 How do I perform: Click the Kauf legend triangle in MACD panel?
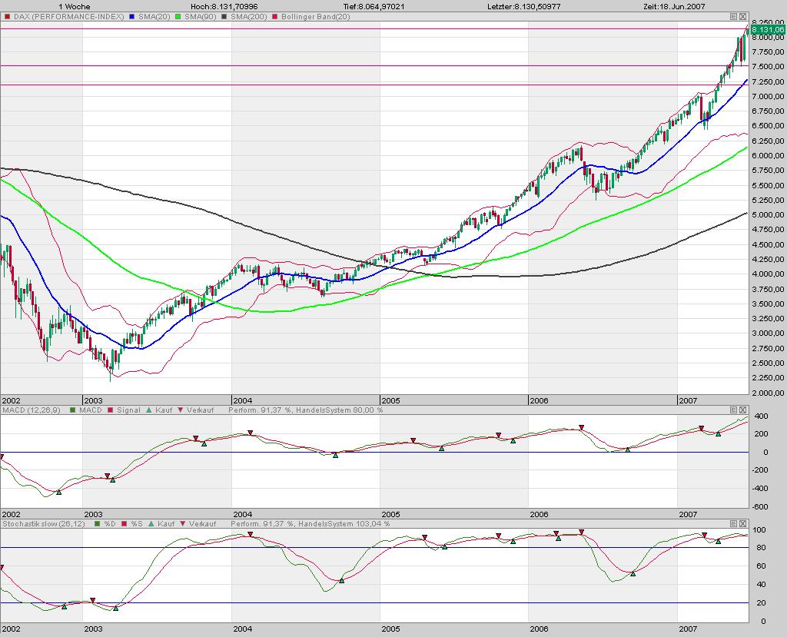click(x=148, y=410)
